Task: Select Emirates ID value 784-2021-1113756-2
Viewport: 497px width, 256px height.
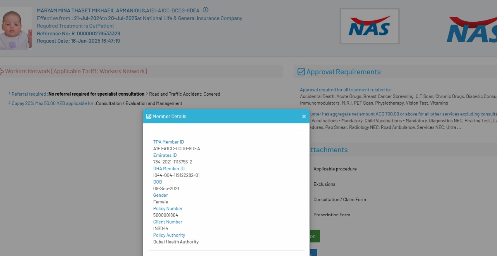Action: point(173,162)
